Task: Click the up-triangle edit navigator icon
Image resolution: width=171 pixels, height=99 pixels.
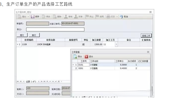Action: click(x=53, y=82)
